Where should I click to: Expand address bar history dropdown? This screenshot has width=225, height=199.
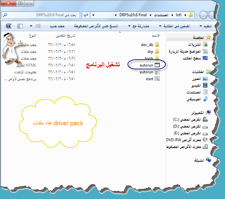tap(93, 15)
